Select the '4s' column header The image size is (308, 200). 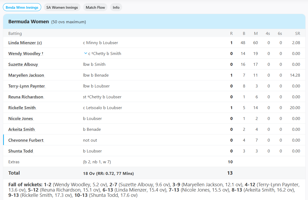click(268, 34)
